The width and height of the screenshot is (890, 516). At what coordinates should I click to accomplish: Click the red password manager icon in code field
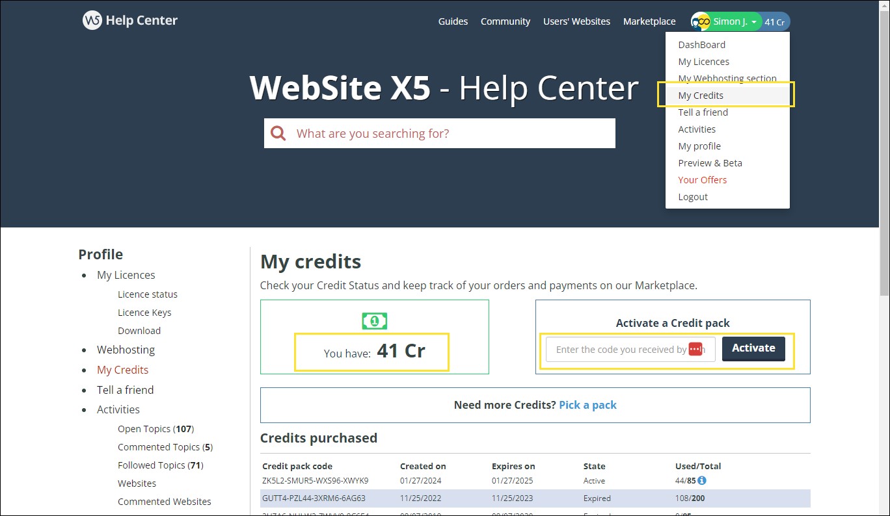tap(695, 349)
